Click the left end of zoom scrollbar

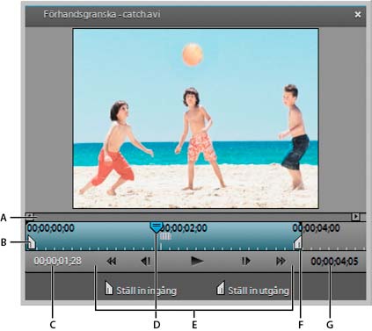30,216
